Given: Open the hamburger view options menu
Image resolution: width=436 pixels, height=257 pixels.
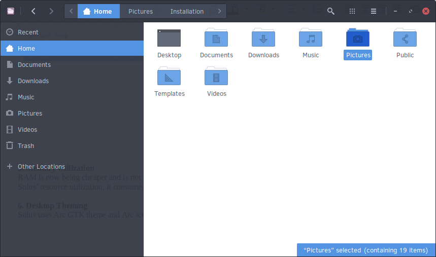Looking at the screenshot, I should (x=374, y=11).
